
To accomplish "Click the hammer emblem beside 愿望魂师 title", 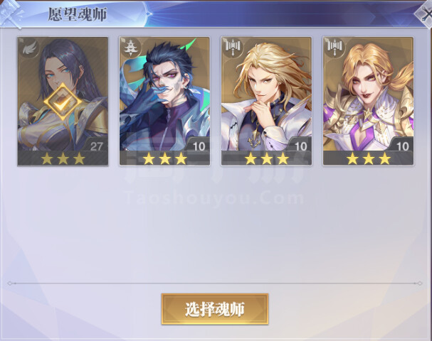I will pos(12,13).
